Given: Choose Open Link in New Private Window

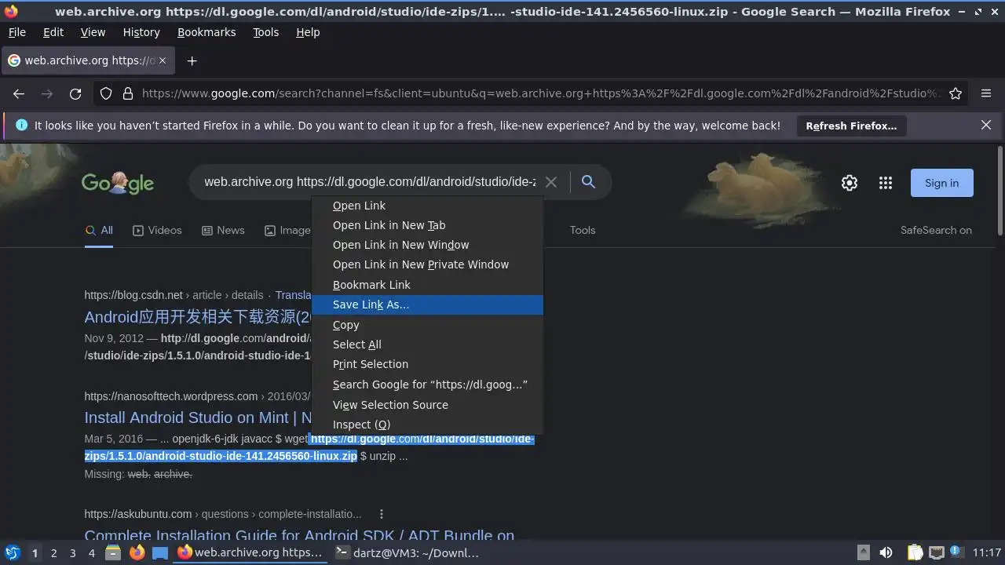Looking at the screenshot, I should [x=427, y=264].
